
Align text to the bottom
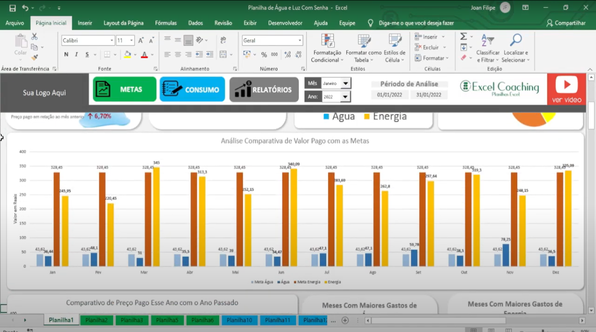[188, 40]
